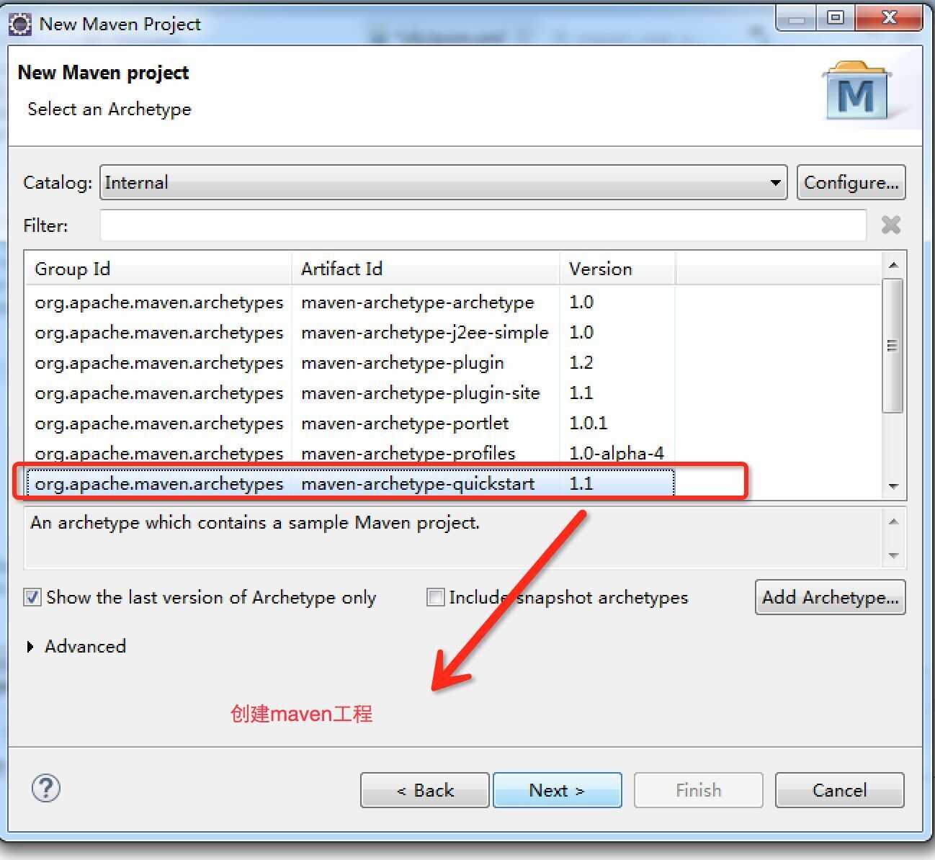Click the Next button
Screen dimensions: 935x860
[x=558, y=790]
